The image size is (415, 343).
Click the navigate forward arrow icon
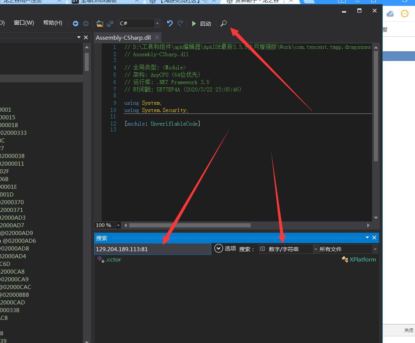coord(86,24)
